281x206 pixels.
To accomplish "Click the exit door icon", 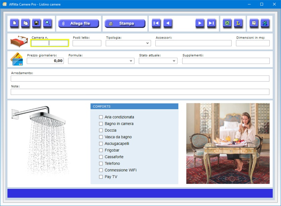I will 265,23.
